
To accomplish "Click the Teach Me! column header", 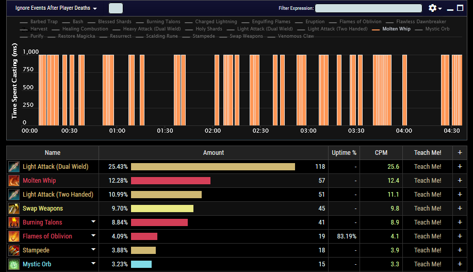I will coord(428,153).
